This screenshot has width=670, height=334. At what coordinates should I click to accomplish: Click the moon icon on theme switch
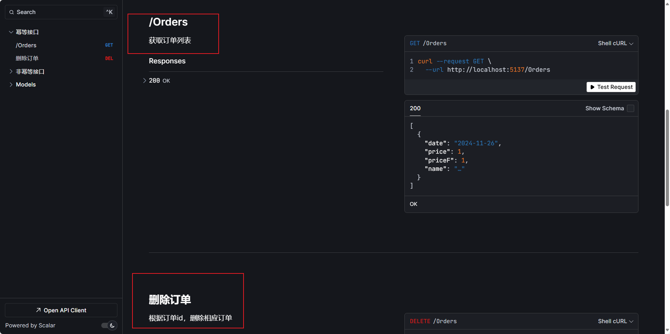[x=112, y=326]
